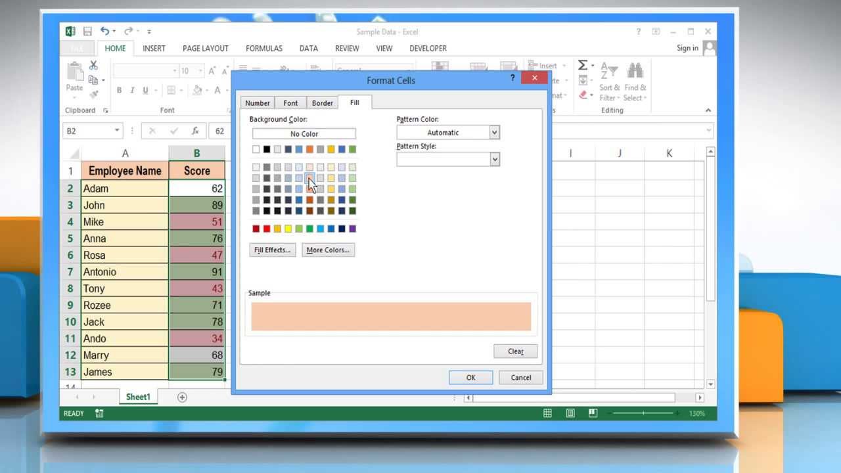Click OK in Format Cells dialog
841x473 pixels.
[x=471, y=377]
